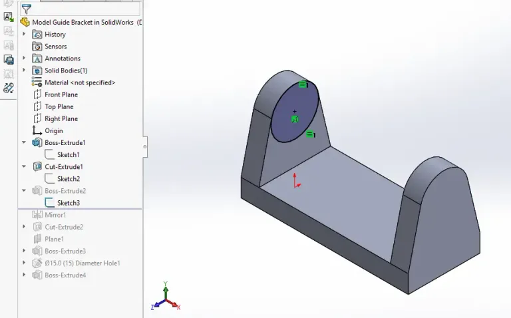Click the filter funnel icon in feature tree
511x318 pixels.
26,9
